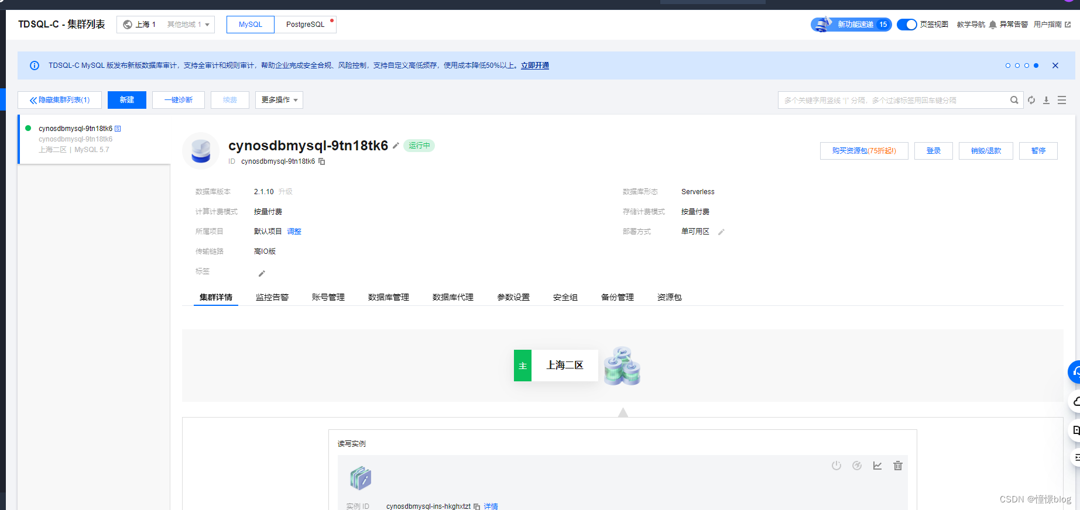This screenshot has width=1080, height=510.
Task: Refresh the cluster list
Action: point(1031,100)
